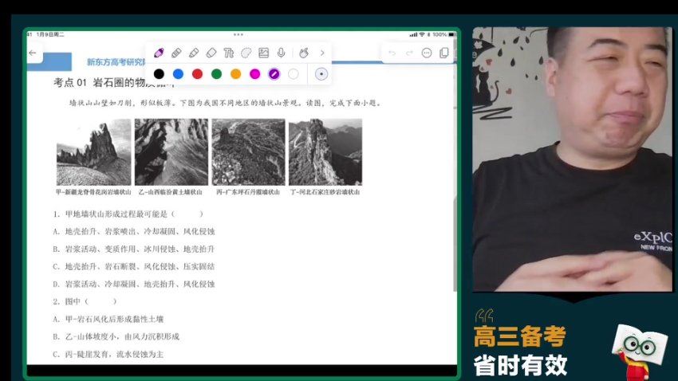
Task: Click the teacher webcam video
Action: [x=573, y=159]
